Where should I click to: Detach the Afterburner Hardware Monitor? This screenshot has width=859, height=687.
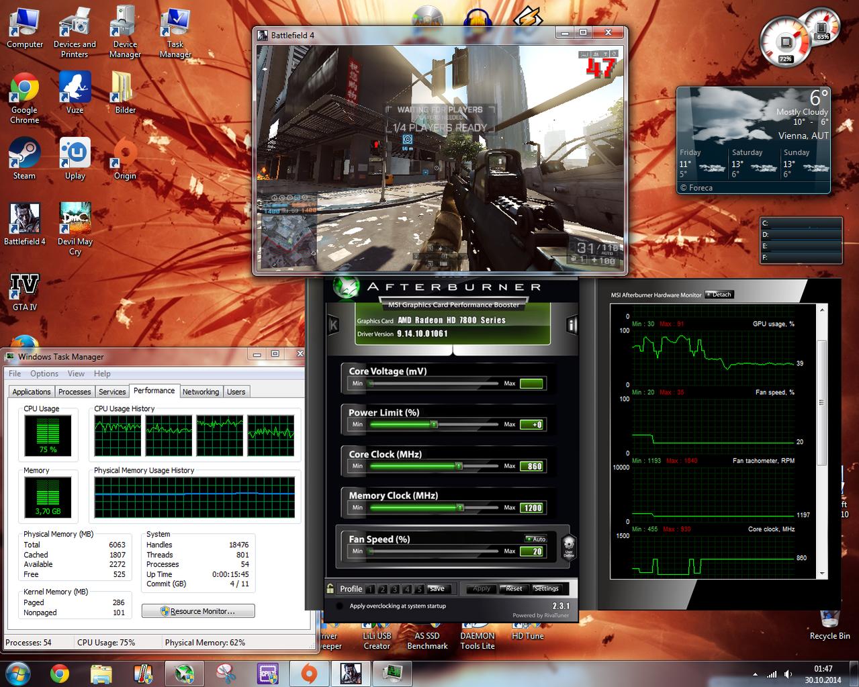pyautogui.click(x=719, y=294)
